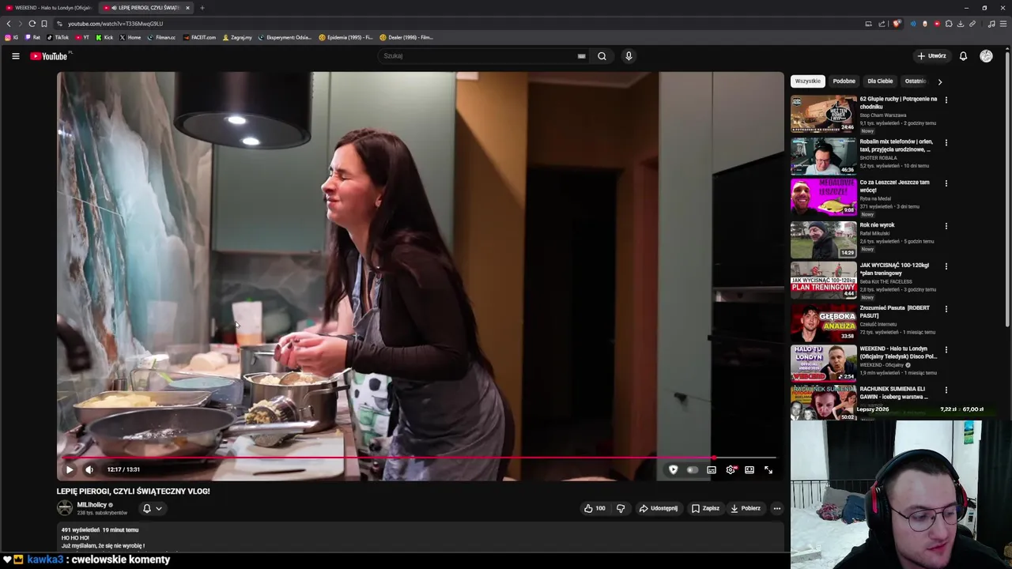Image resolution: width=1012 pixels, height=569 pixels.
Task: Click the shield icon in the player controls
Action: coord(673,469)
